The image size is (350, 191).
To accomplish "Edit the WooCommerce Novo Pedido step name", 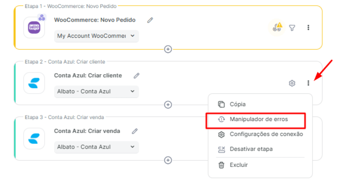I will pos(150,20).
